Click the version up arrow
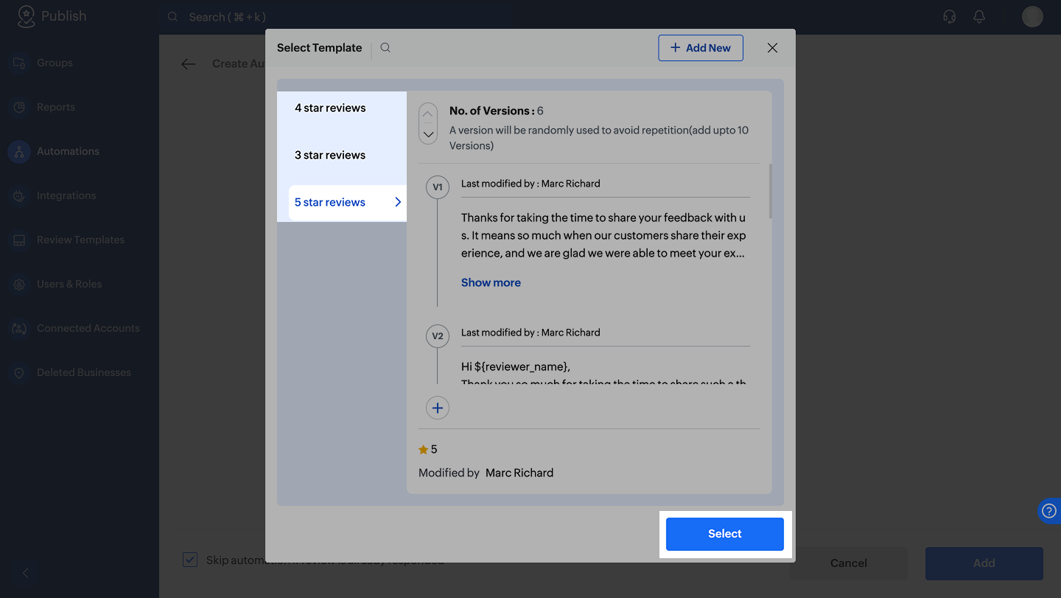The image size is (1061, 598). click(428, 114)
